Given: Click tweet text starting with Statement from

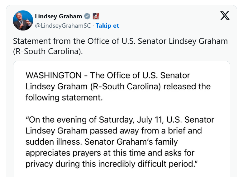Looking at the screenshot, I should 120,46.
